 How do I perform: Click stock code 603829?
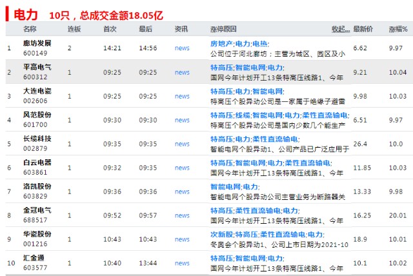(x=35, y=196)
